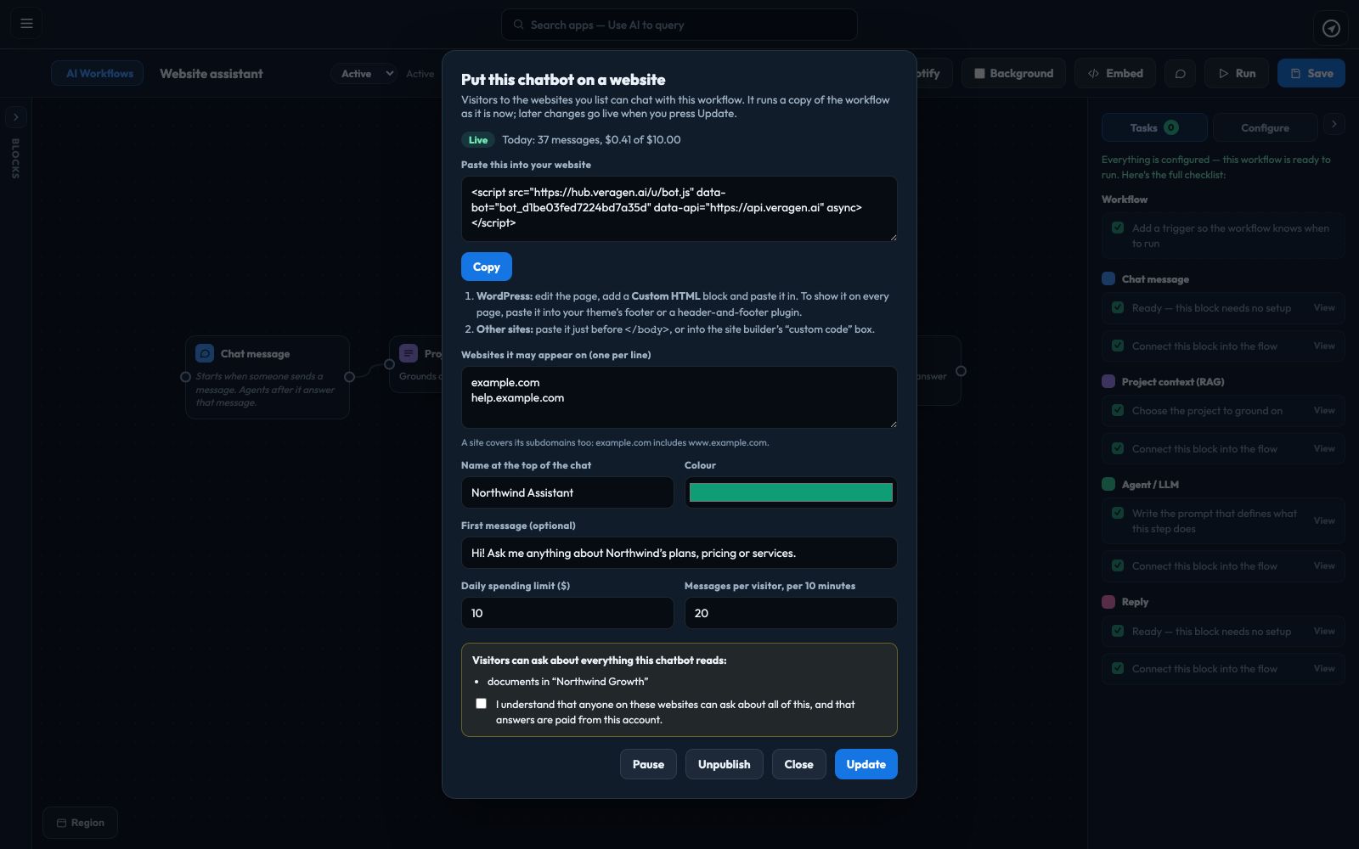Screen dimensions: 1359x849
Task: Toggle the Chat message section's 'Ready' checkbox
Action: (1118, 307)
